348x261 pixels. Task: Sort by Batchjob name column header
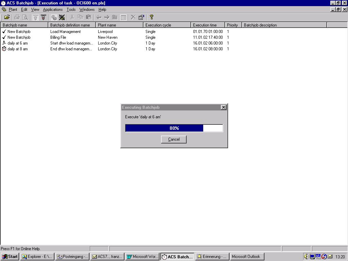coord(24,25)
